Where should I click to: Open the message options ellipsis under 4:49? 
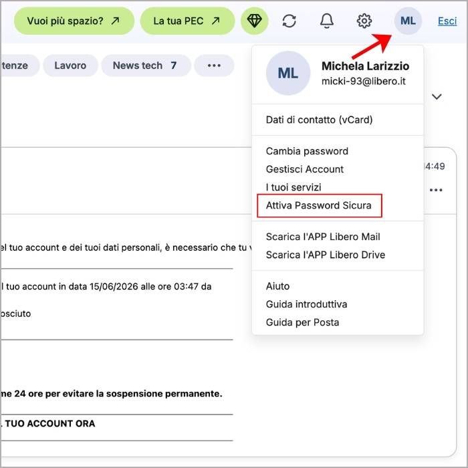pyautogui.click(x=436, y=190)
